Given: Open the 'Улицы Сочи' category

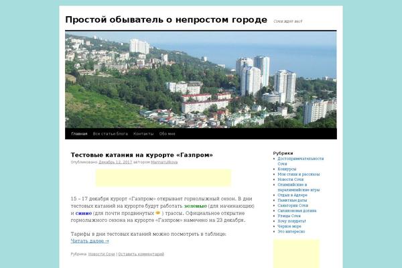Looking at the screenshot, I should [x=289, y=216].
